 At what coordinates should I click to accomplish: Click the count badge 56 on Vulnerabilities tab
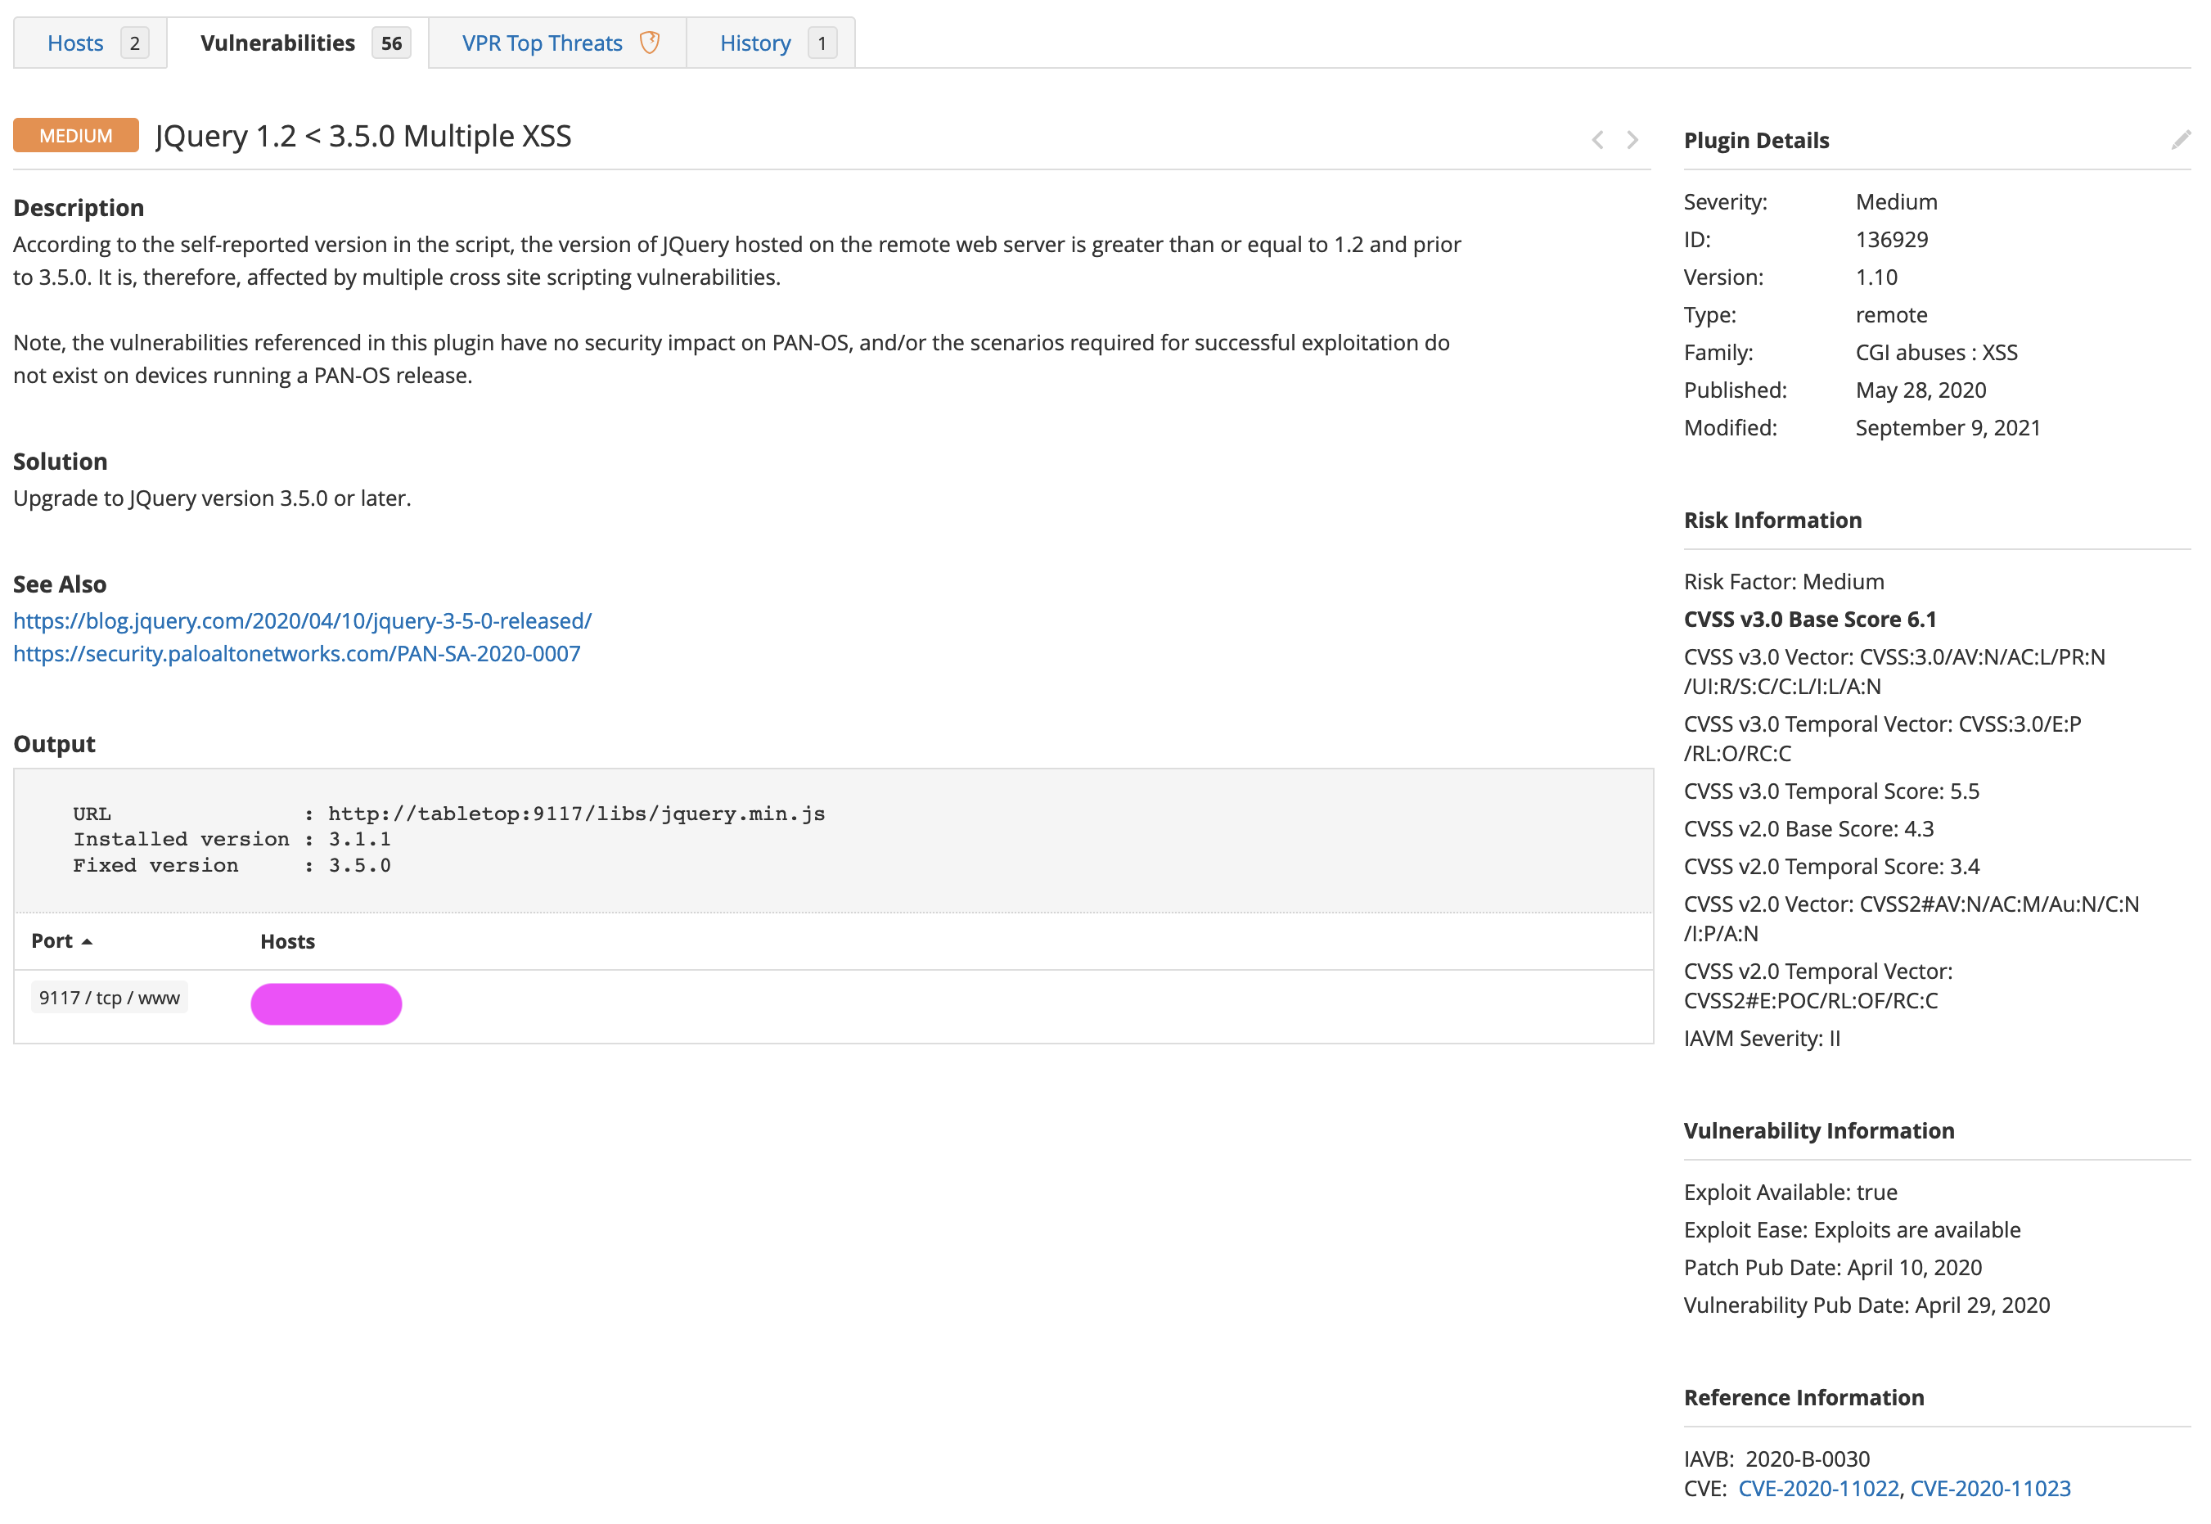point(390,42)
